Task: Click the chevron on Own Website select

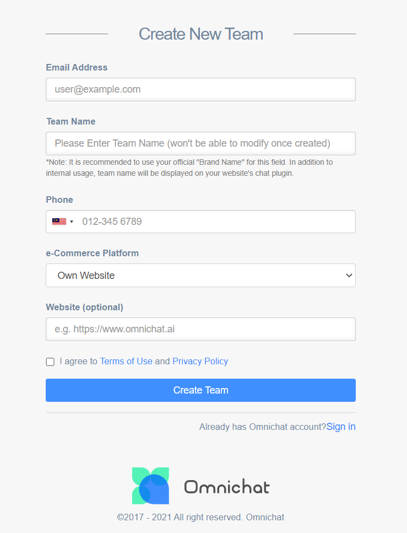Action: pos(349,276)
